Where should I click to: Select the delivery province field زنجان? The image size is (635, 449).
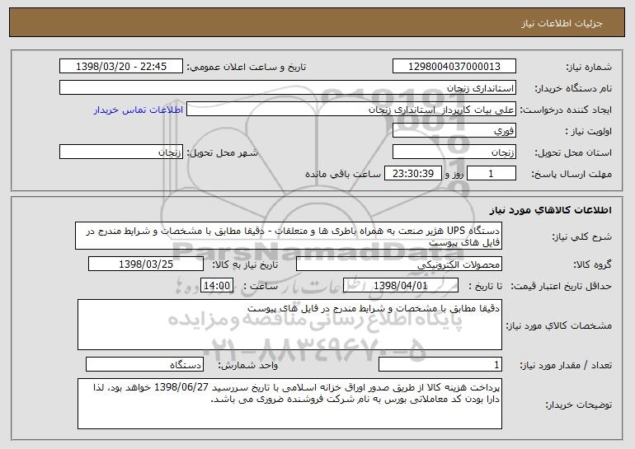(454, 152)
